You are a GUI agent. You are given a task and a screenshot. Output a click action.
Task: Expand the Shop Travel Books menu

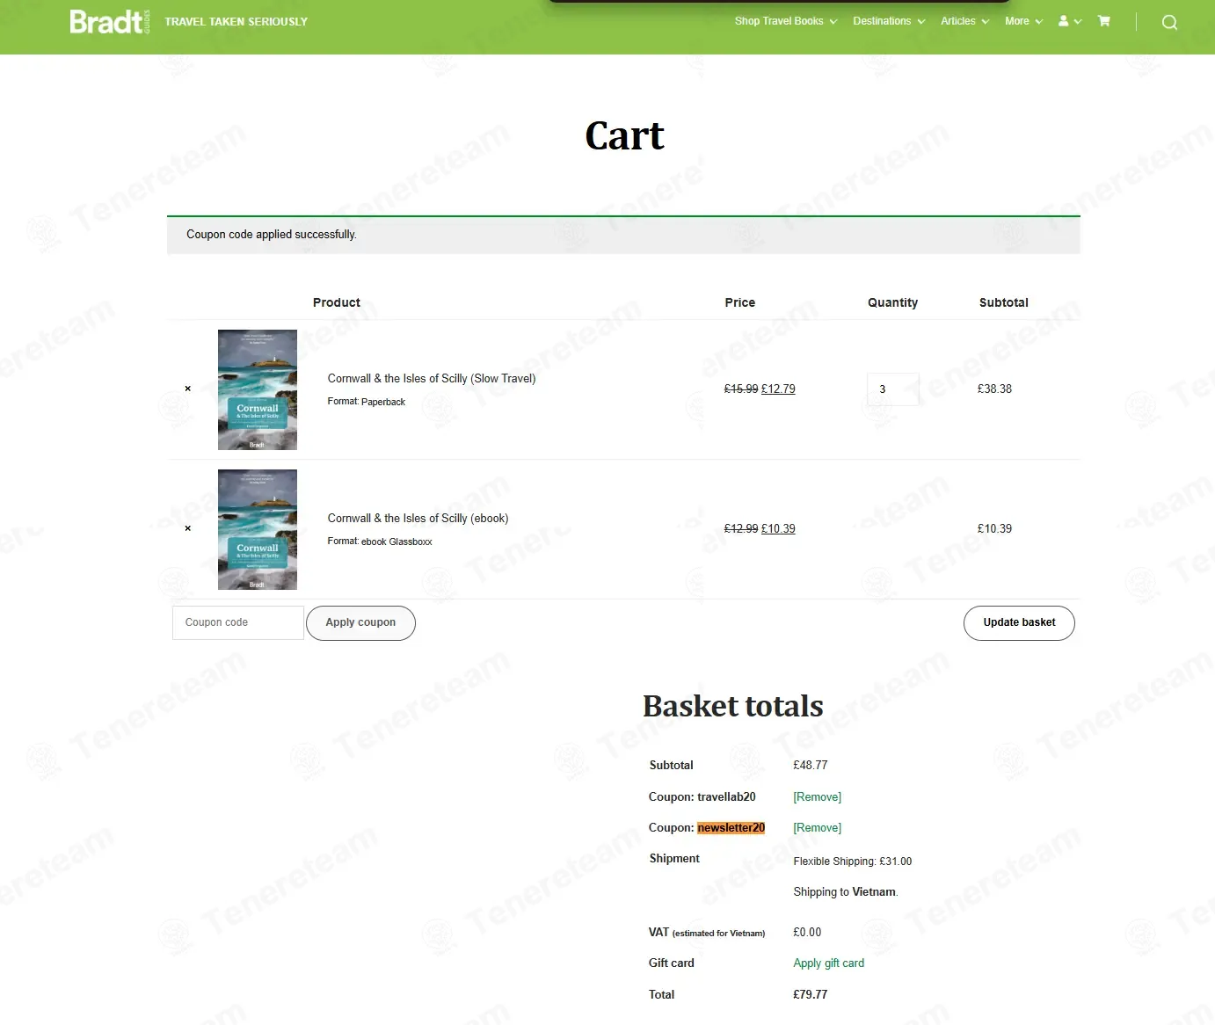[786, 21]
